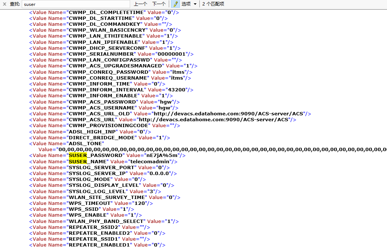Viewport: 387px width, 248px height.
Task: Select the 2 个匹配项 match counter text
Action: pos(214,4)
